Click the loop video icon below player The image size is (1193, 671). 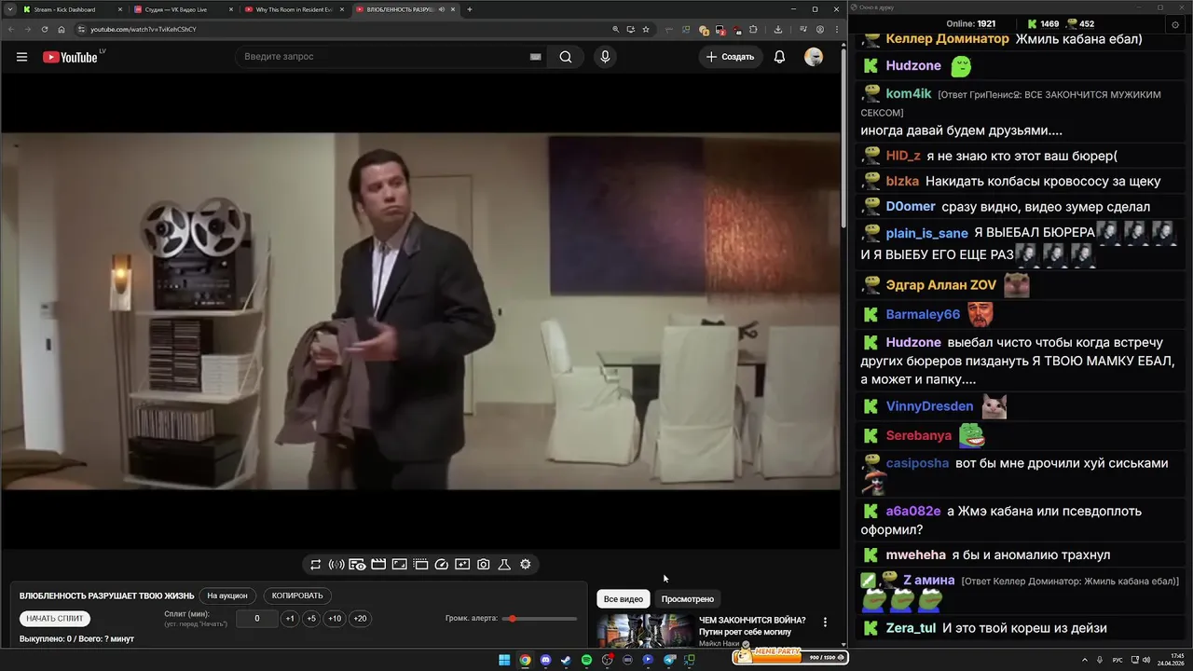316,565
